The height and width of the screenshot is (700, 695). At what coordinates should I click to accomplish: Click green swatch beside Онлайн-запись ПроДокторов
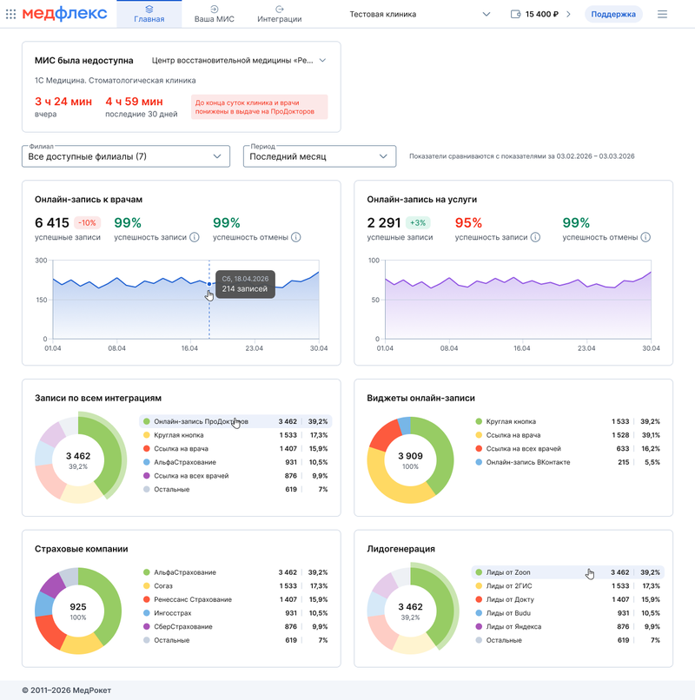(147, 421)
